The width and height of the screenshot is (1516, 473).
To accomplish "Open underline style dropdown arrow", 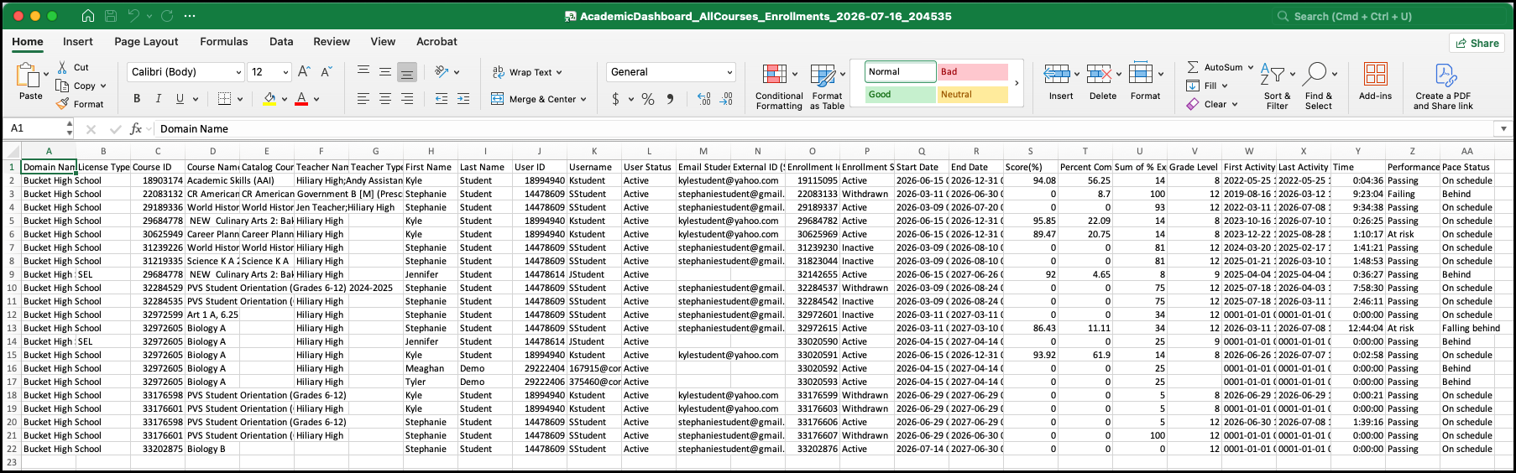I will [195, 99].
